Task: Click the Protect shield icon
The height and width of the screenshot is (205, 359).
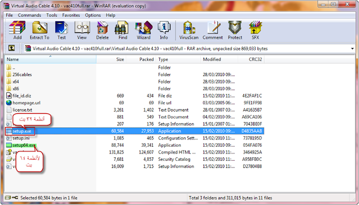Action: coord(235,30)
